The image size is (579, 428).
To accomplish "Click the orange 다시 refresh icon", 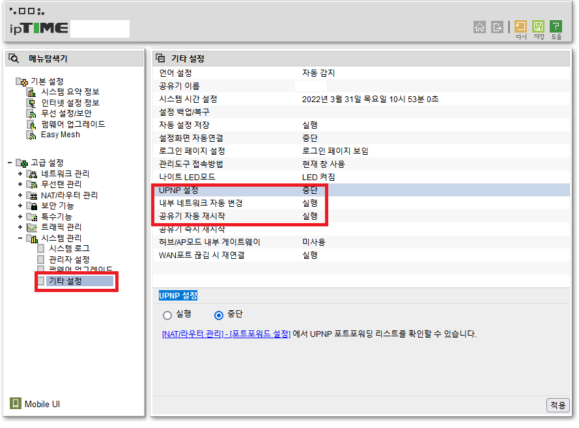I will coord(520,27).
